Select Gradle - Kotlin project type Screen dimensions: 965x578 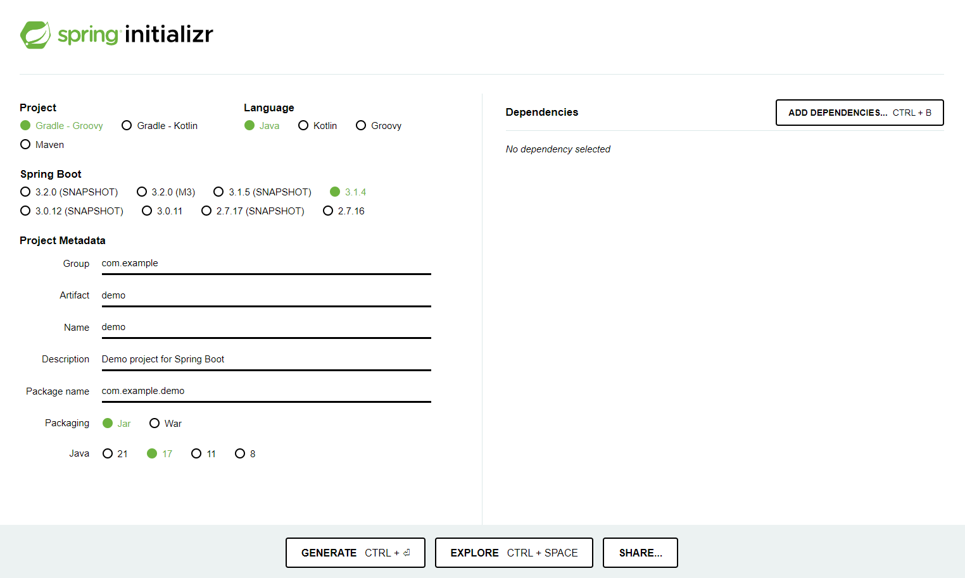point(160,126)
